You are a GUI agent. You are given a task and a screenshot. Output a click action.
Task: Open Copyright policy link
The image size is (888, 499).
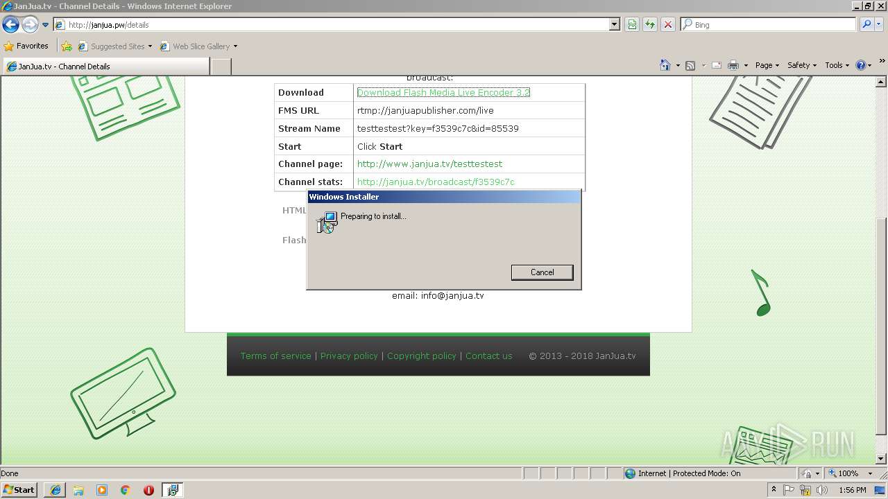click(x=422, y=356)
